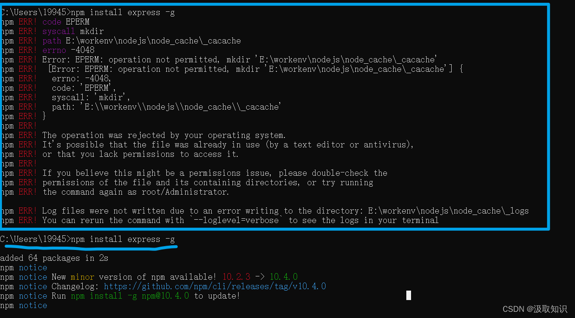Click the second 'npm install express -g' command

(123, 239)
